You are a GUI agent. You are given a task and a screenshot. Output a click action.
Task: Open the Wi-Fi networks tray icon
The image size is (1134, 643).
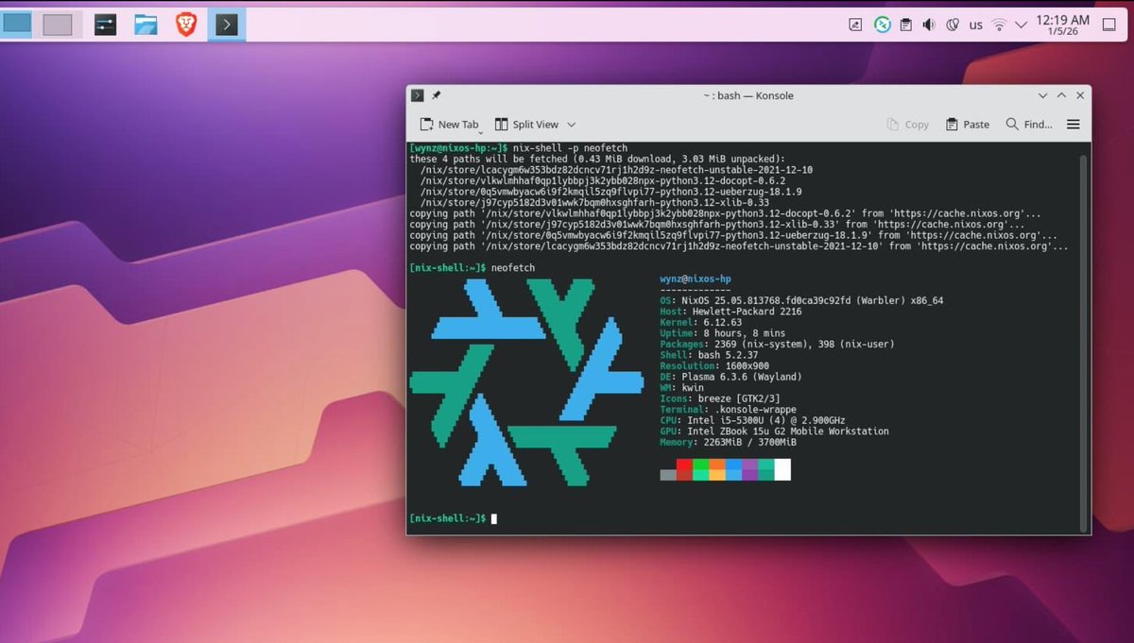pyautogui.click(x=1000, y=25)
